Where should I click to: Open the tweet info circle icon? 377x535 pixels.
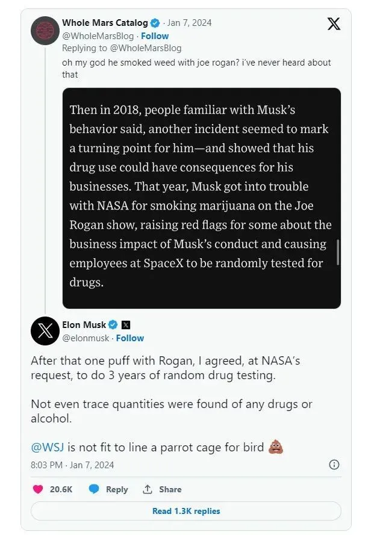[x=334, y=465]
